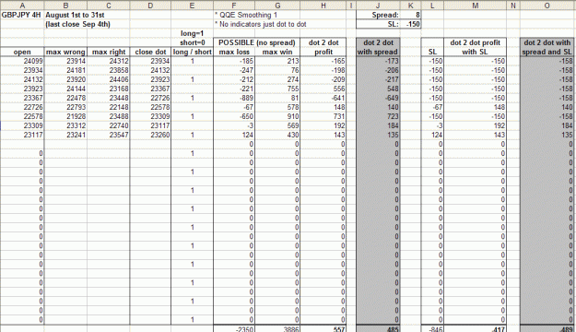Select column A header
Image resolution: width=576 pixels, height=332 pixels.
(22, 6)
